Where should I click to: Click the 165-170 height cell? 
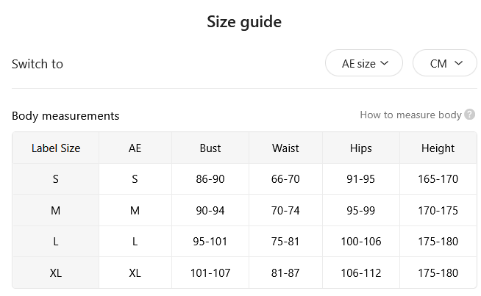pos(438,179)
